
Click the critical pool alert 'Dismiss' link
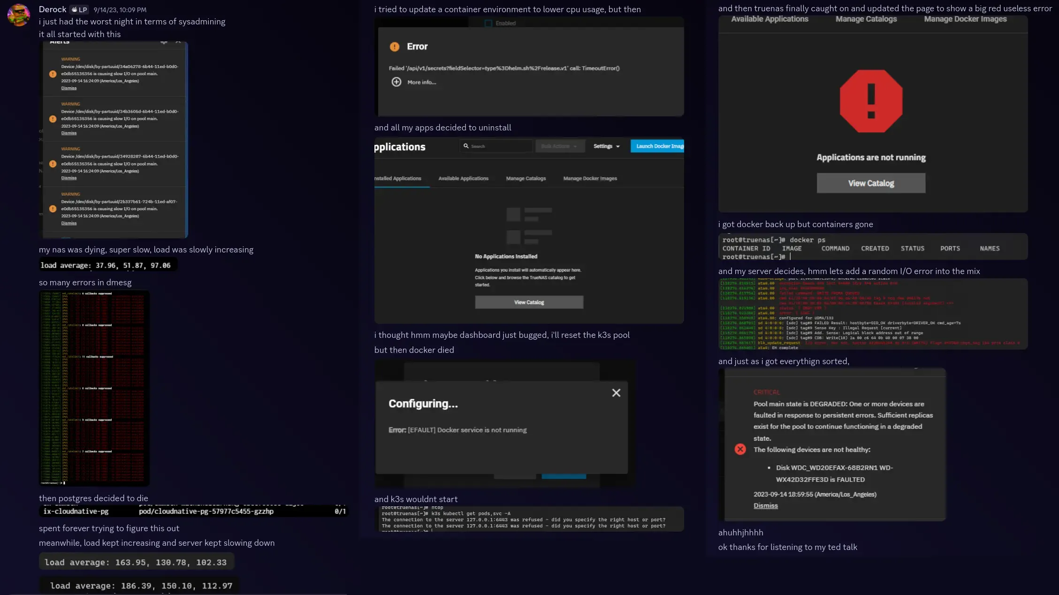[765, 505]
